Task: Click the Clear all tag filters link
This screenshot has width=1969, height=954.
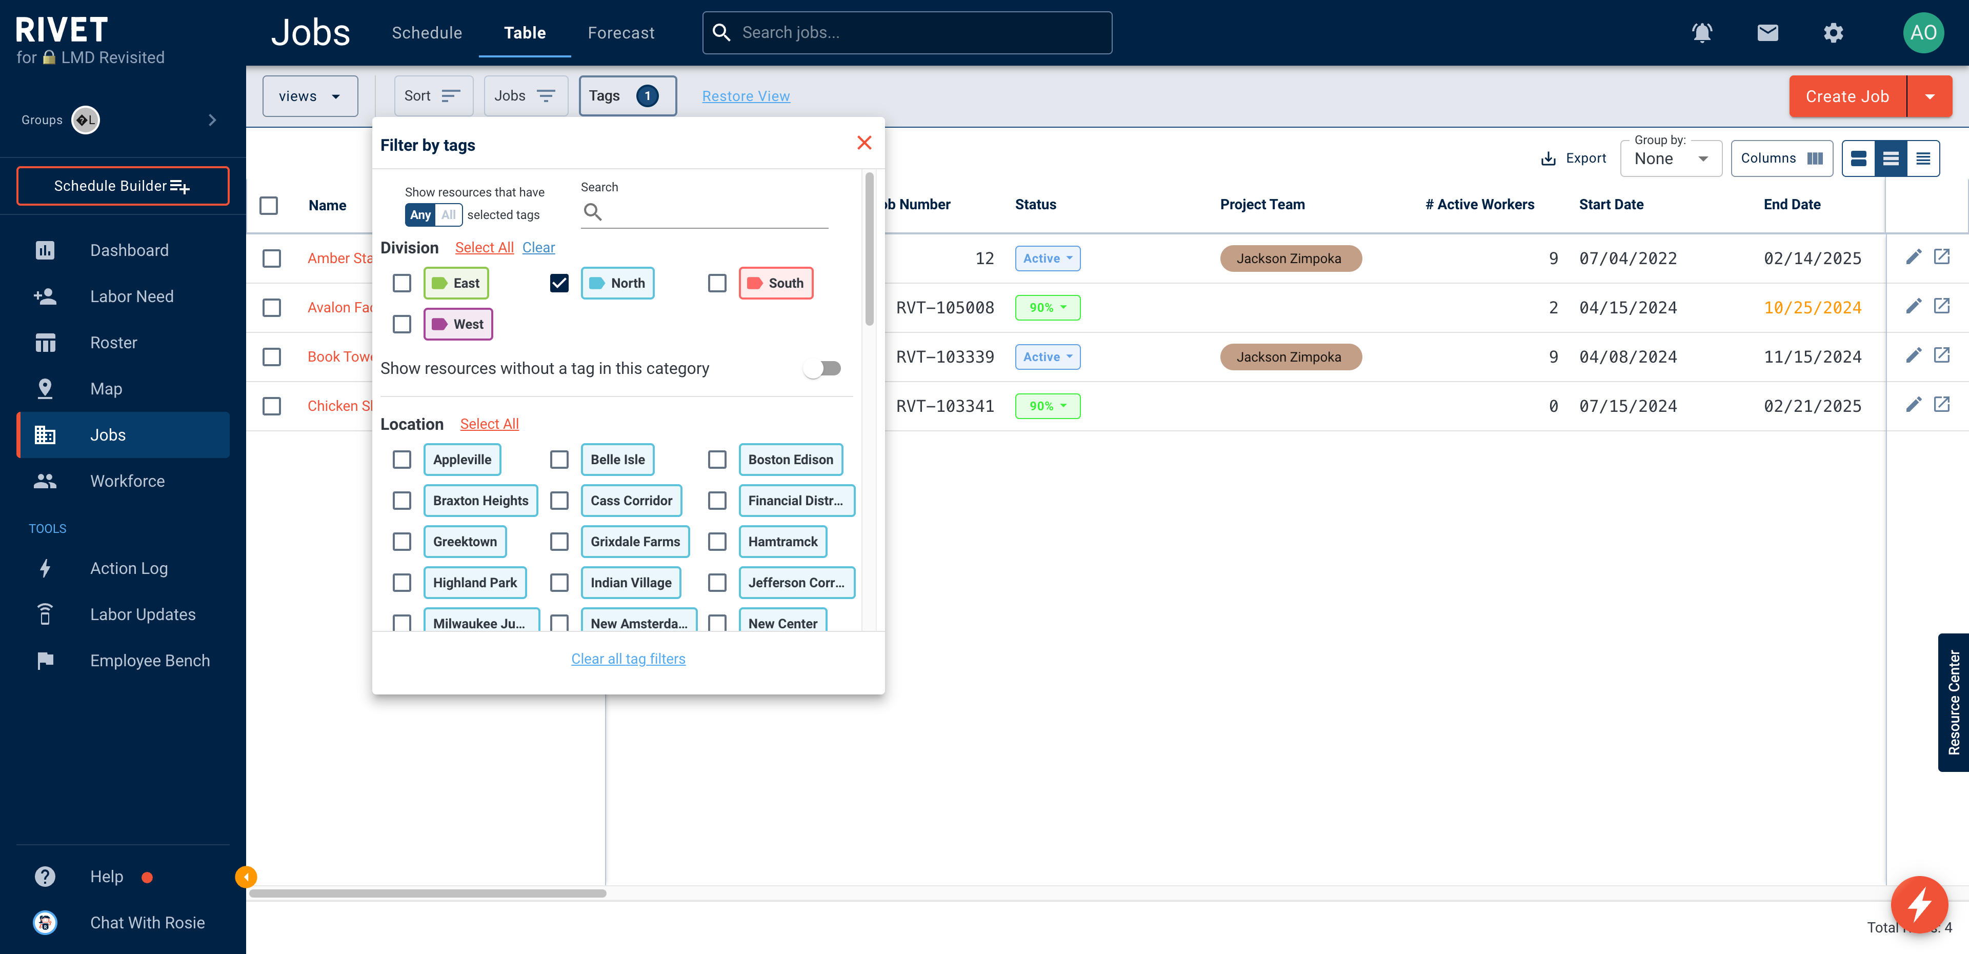Action: [628, 658]
